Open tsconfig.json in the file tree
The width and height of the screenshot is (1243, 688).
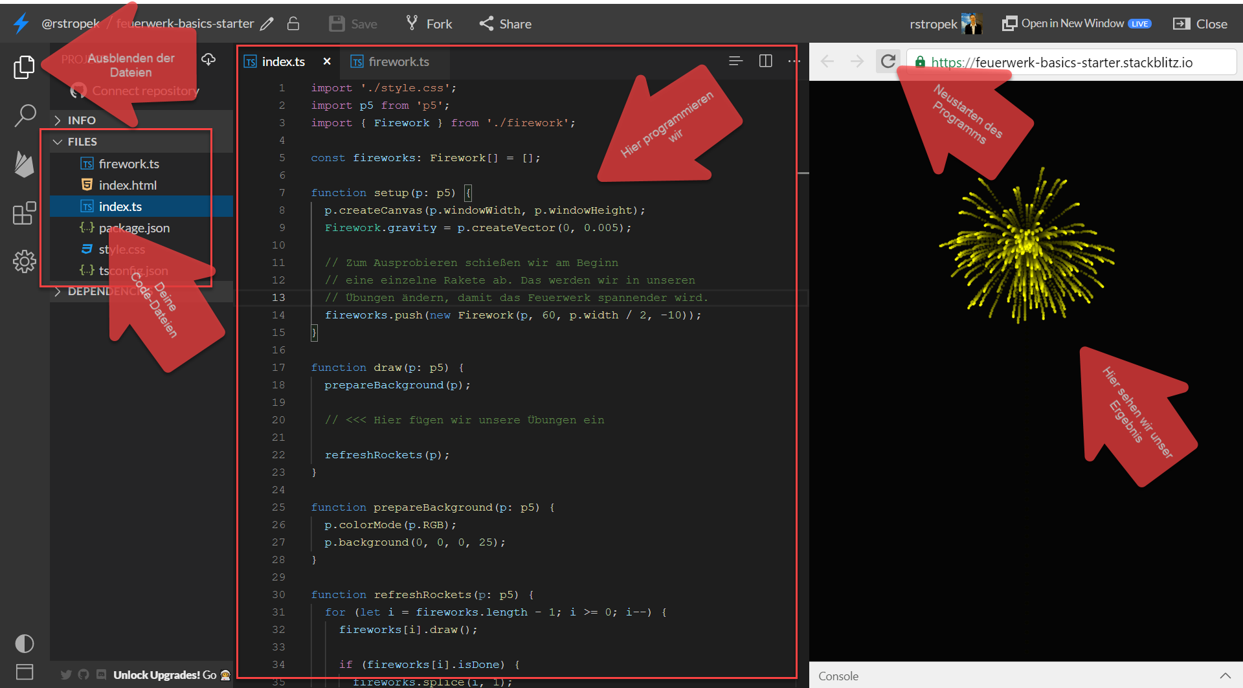pos(141,271)
